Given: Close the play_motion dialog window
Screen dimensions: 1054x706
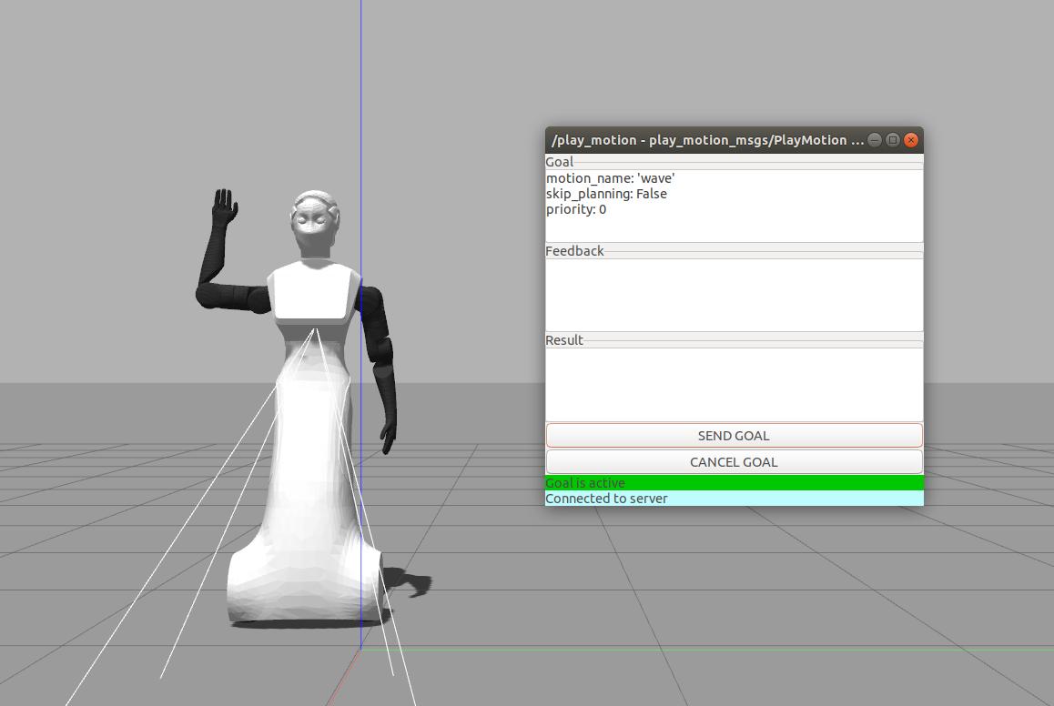Looking at the screenshot, I should point(910,140).
